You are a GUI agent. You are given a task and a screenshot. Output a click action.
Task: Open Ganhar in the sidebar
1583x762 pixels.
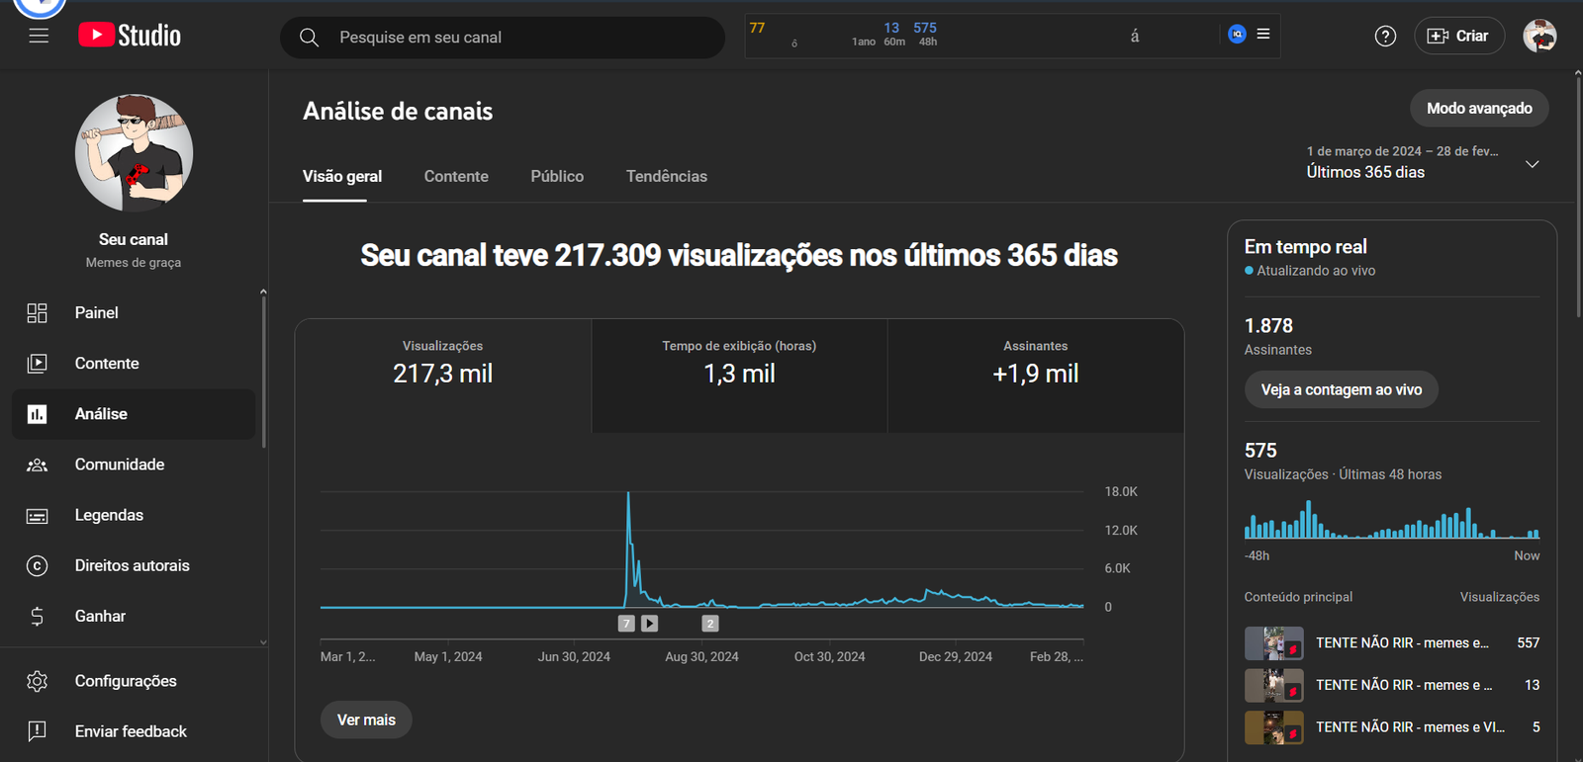(x=134, y=617)
